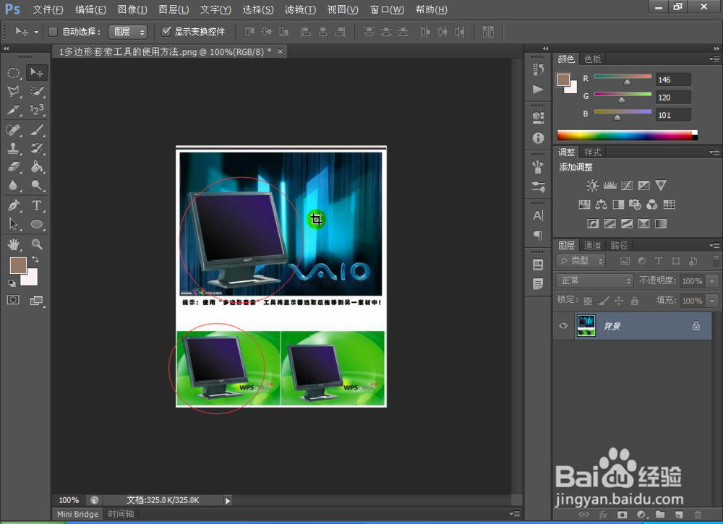Open the Color panel flyout menu
723x524 pixels.
click(x=714, y=59)
